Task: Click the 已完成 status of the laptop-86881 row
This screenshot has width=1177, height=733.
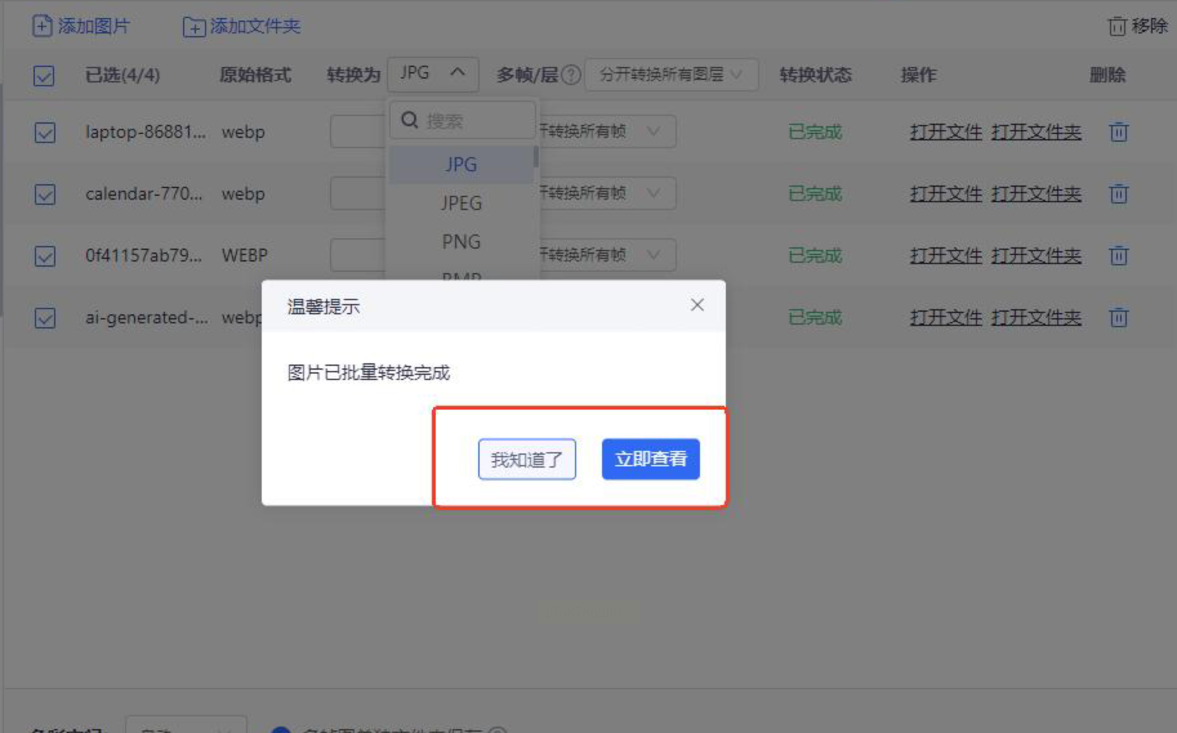Action: (x=815, y=132)
